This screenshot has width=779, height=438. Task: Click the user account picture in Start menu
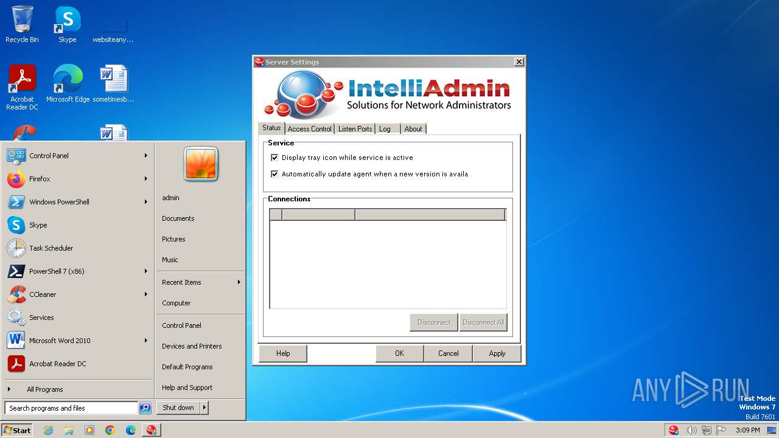point(201,164)
